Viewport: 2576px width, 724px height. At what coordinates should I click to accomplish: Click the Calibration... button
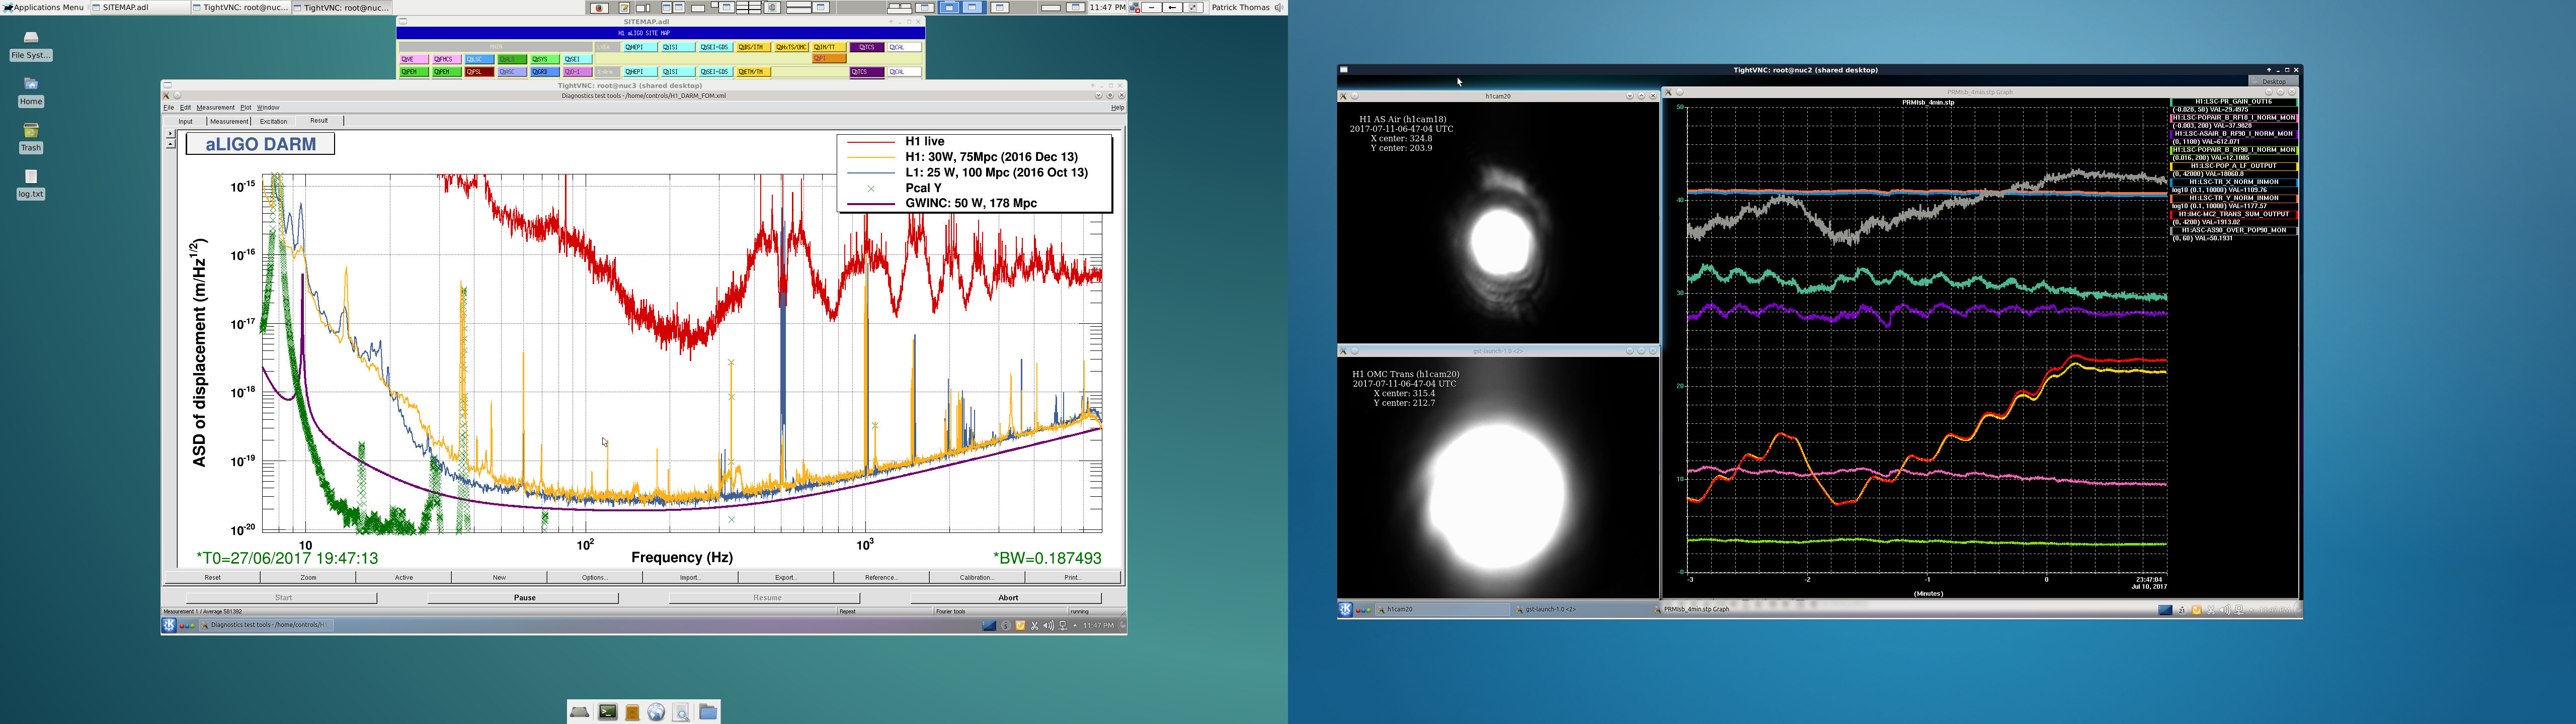[977, 577]
